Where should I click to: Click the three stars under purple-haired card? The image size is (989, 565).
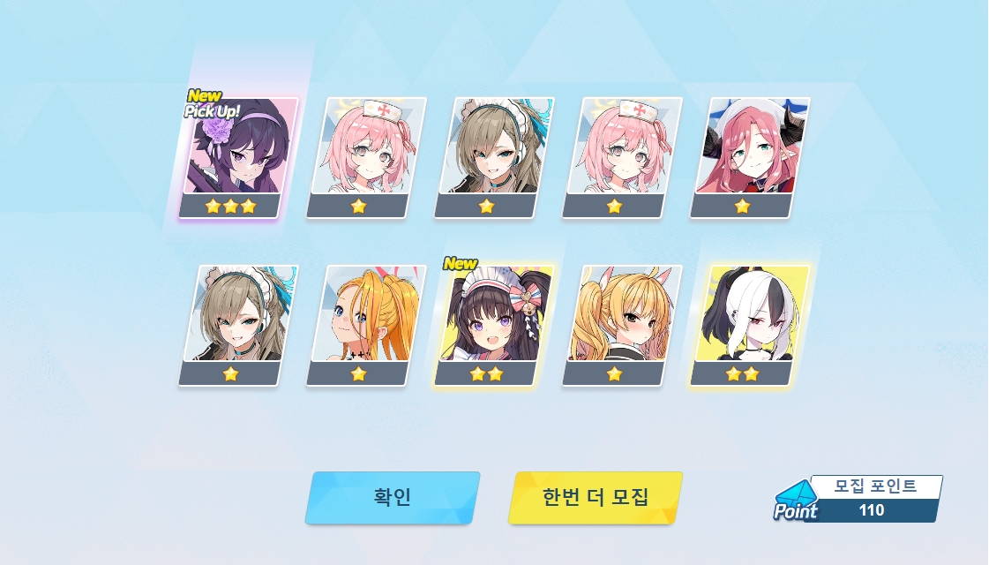coord(230,206)
